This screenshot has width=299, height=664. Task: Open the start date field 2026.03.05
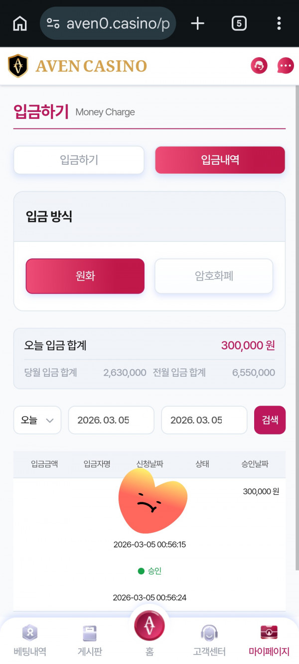click(111, 420)
